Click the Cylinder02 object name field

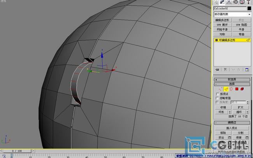(230, 9)
